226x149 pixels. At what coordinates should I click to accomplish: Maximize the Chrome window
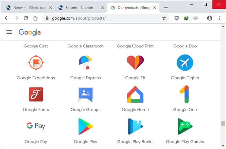pyautogui.click(x=205, y=5)
